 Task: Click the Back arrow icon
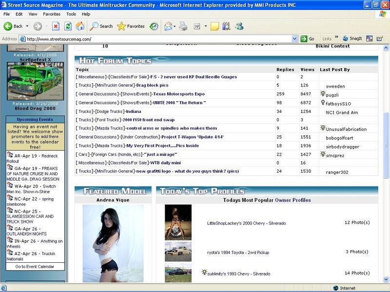pyautogui.click(x=8, y=26)
